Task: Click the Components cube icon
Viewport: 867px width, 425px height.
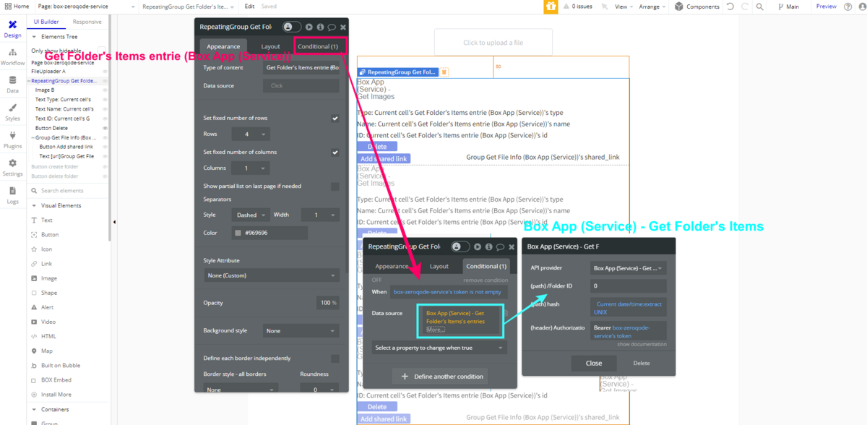Action: tap(679, 7)
